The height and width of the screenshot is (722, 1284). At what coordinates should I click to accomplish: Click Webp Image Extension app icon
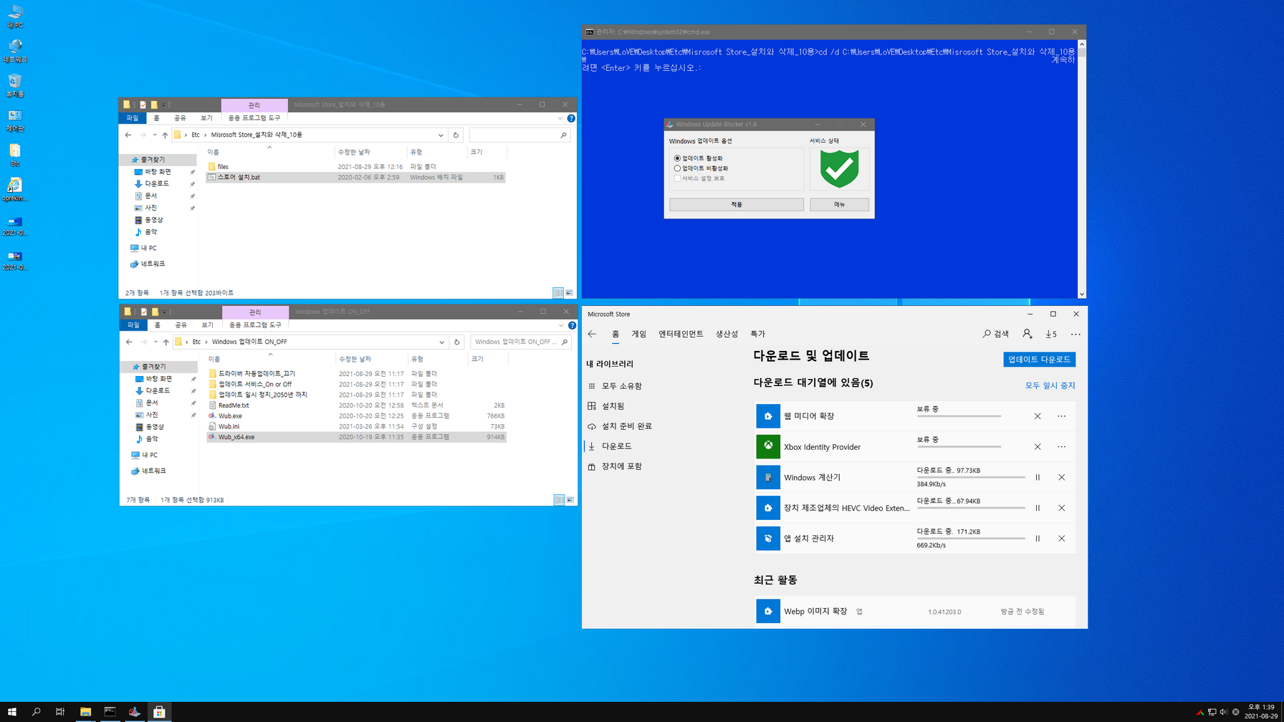point(768,611)
